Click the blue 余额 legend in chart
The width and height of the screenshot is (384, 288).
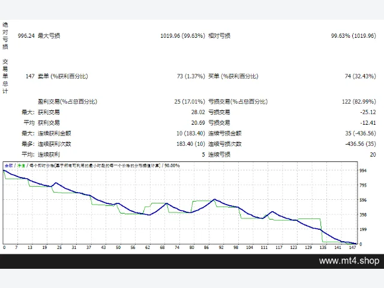pos(8,166)
